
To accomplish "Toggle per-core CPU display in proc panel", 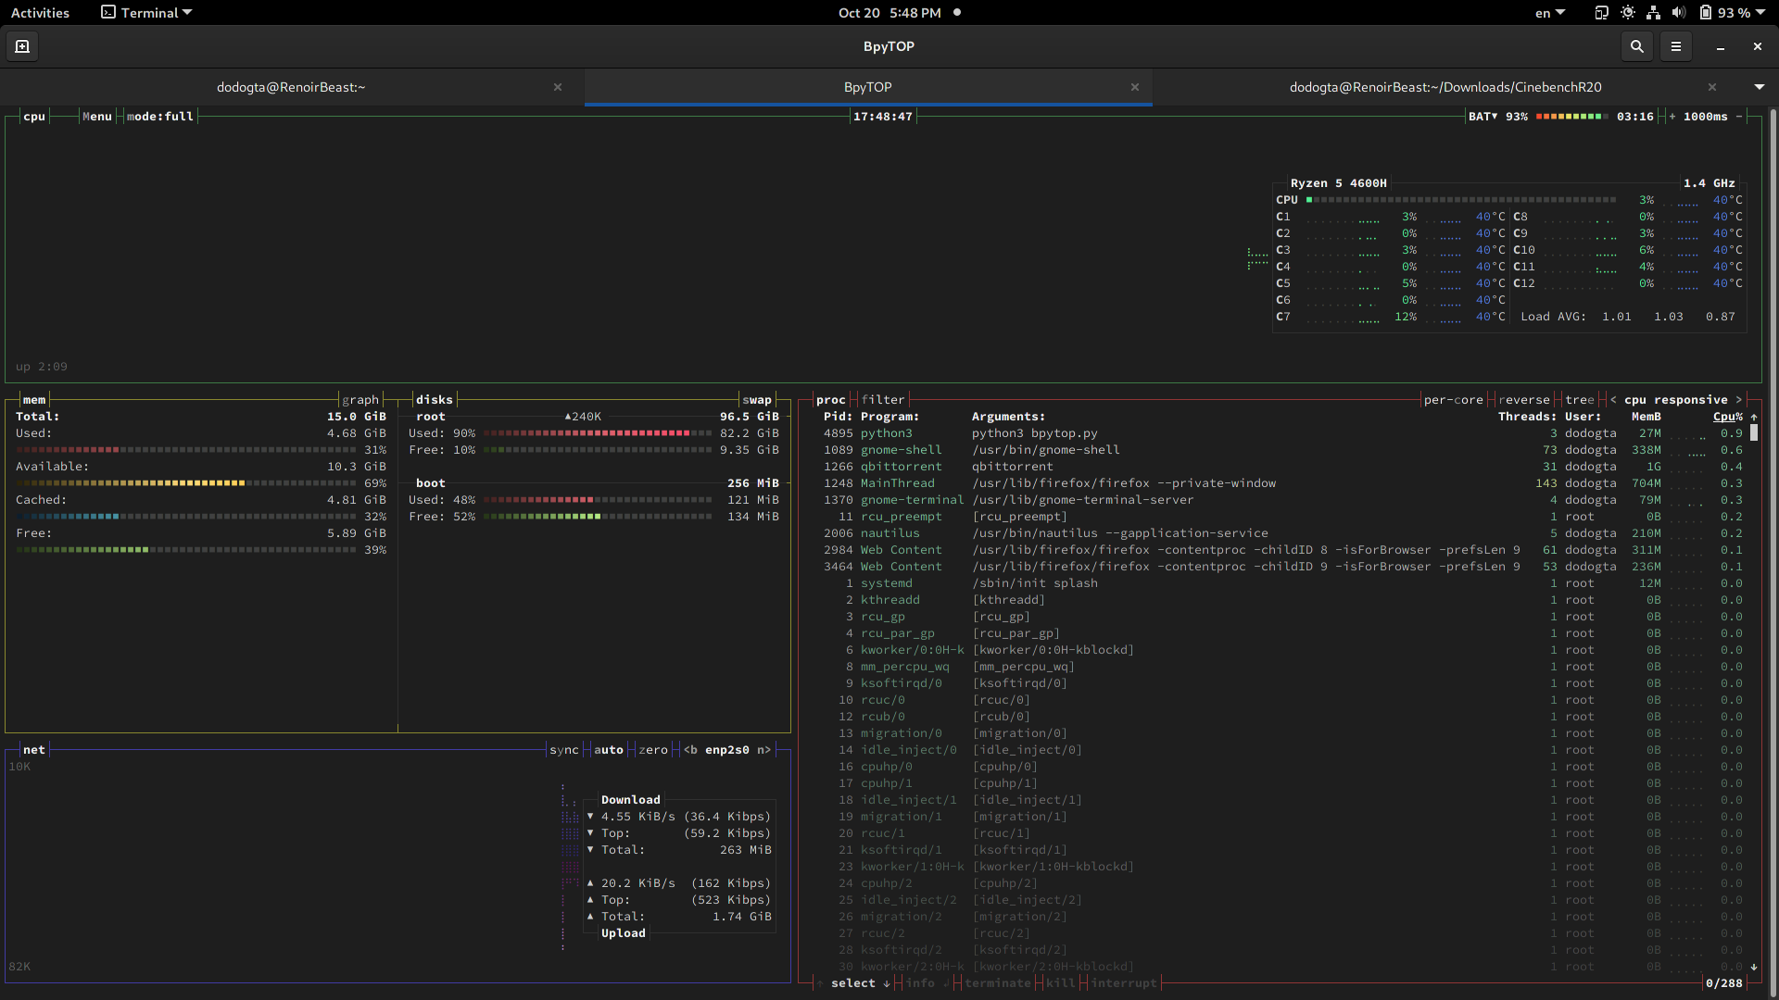I will 1454,399.
